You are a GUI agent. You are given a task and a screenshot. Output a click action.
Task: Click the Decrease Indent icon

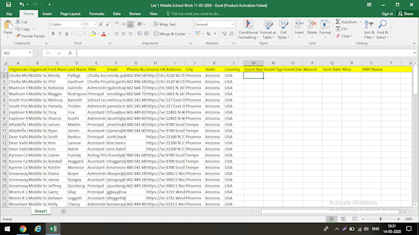pos(139,34)
